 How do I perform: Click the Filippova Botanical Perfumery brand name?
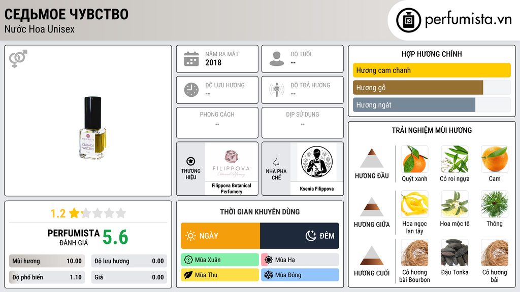(231, 189)
